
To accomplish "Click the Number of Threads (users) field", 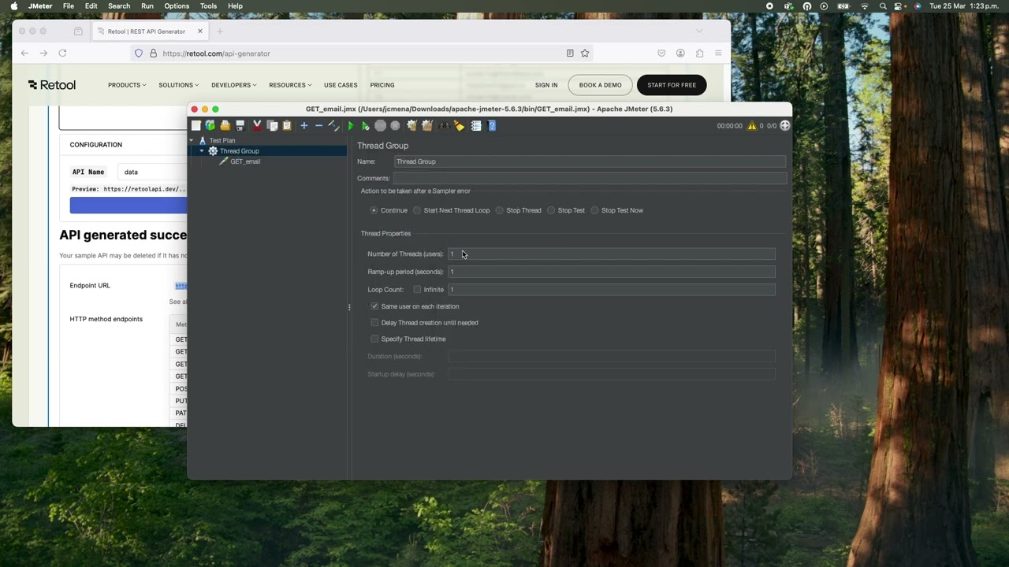I will point(612,254).
